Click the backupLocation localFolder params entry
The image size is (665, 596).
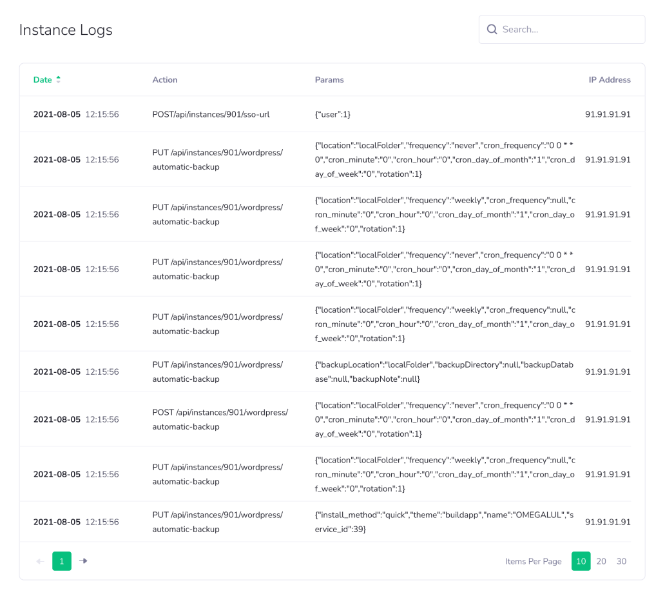click(x=332, y=372)
